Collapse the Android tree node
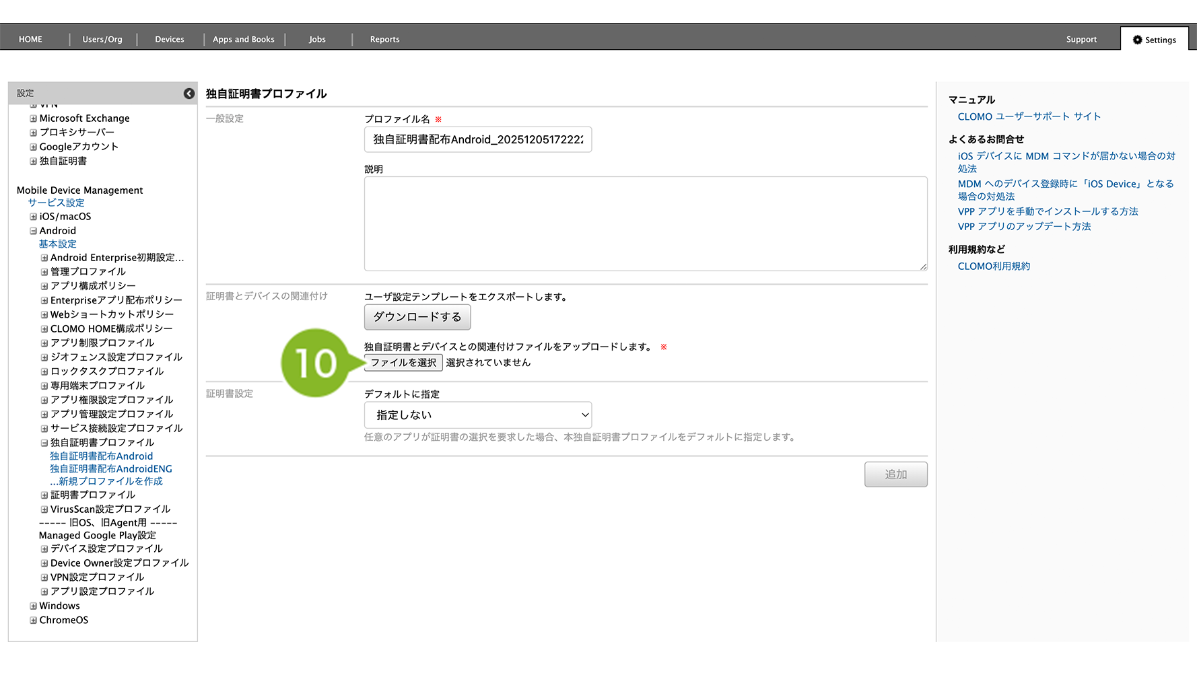This screenshot has width=1197, height=673. click(33, 231)
